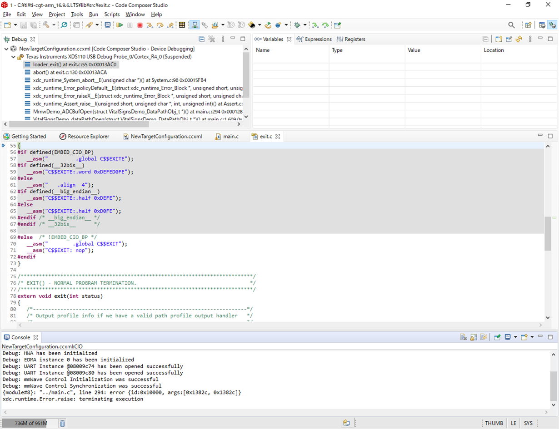Open the grid memory view icon
This screenshot has height=429, width=559.
tap(182, 25)
